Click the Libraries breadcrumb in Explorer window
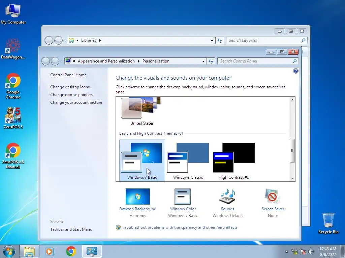This screenshot has width=345, height=258. 89,40
